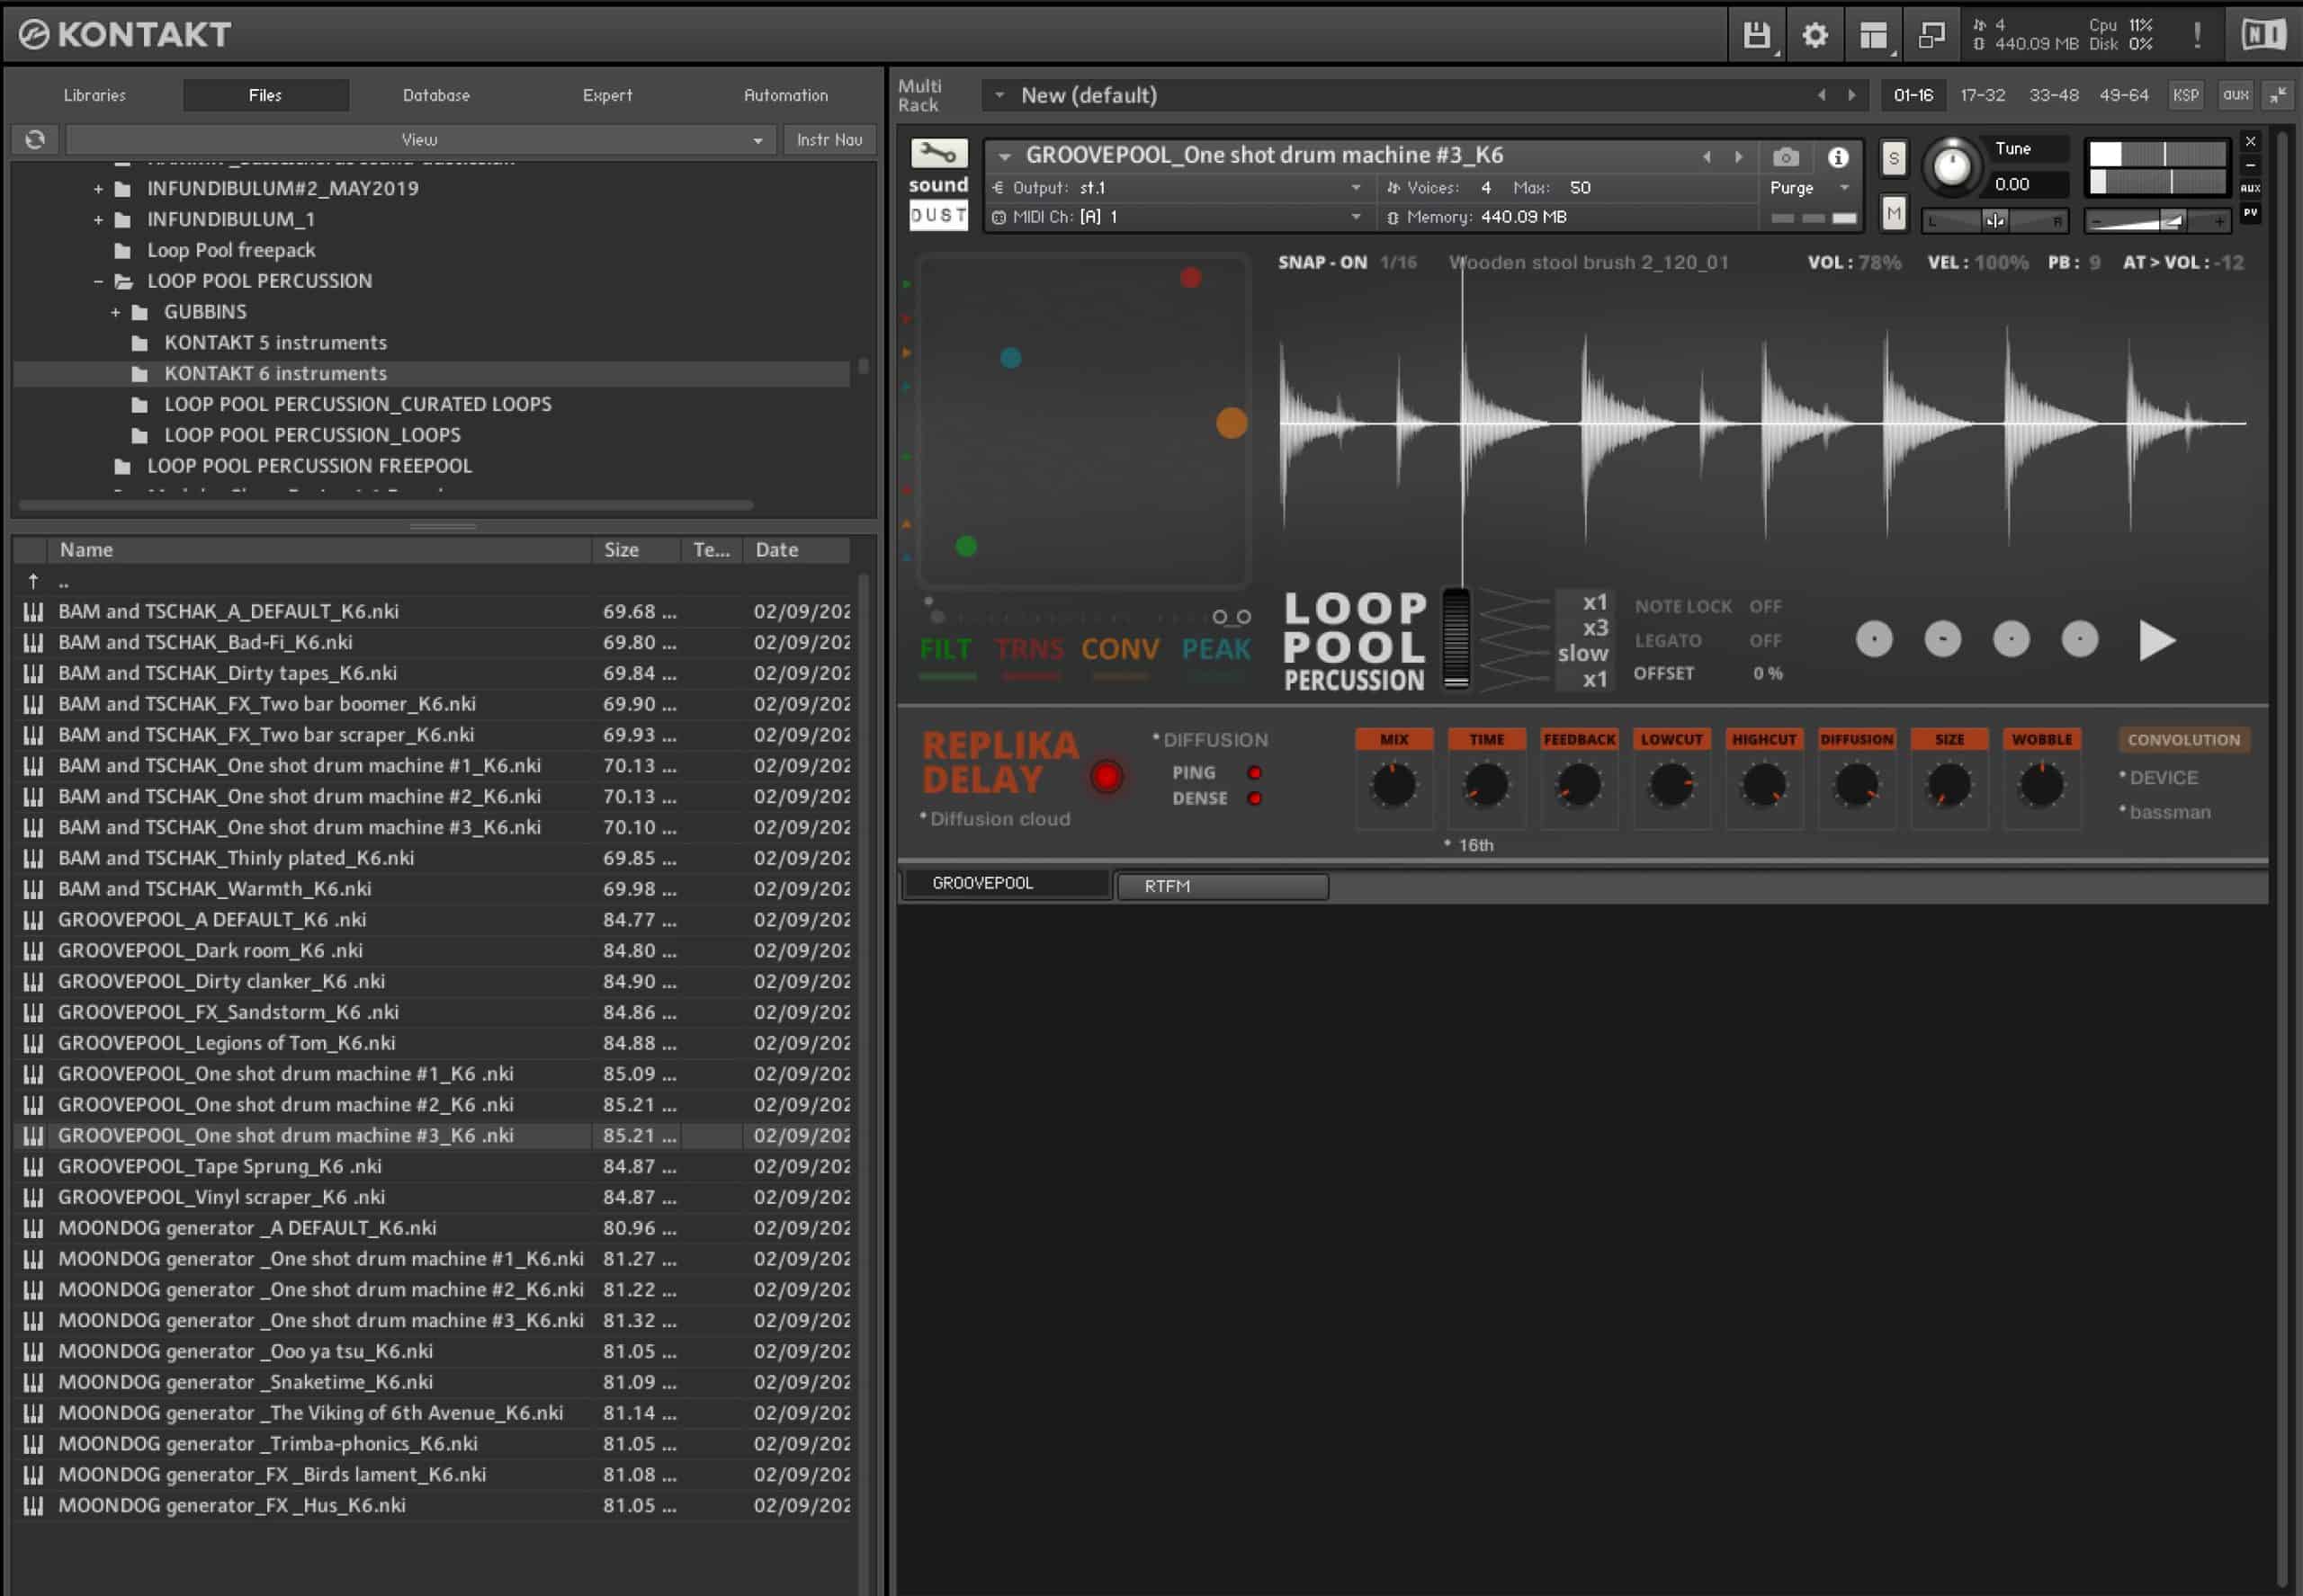The width and height of the screenshot is (2303, 1596).
Task: Click the fourth round pad button beside play
Action: point(2079,639)
